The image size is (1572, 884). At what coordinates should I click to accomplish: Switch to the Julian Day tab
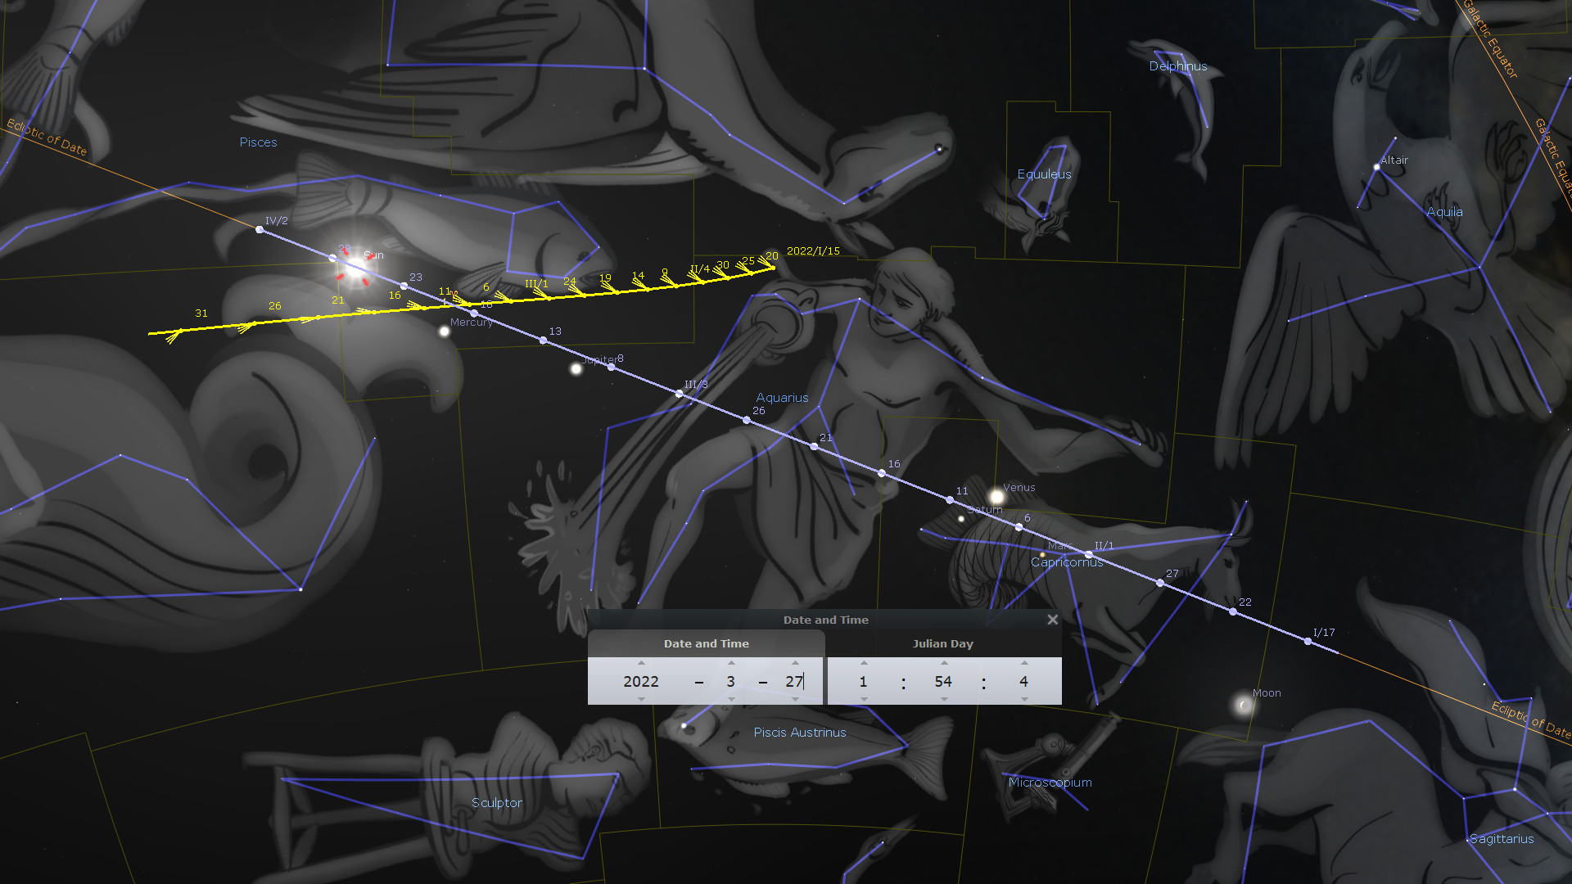click(943, 643)
